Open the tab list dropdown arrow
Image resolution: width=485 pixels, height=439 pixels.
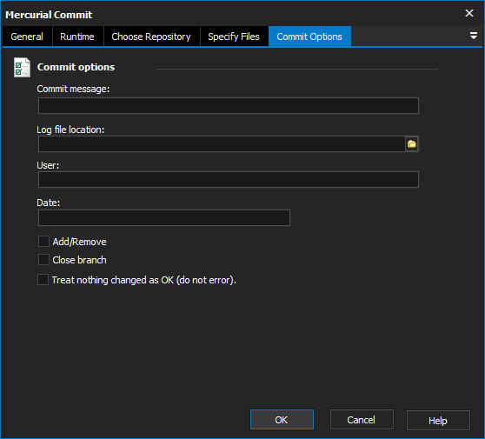473,36
